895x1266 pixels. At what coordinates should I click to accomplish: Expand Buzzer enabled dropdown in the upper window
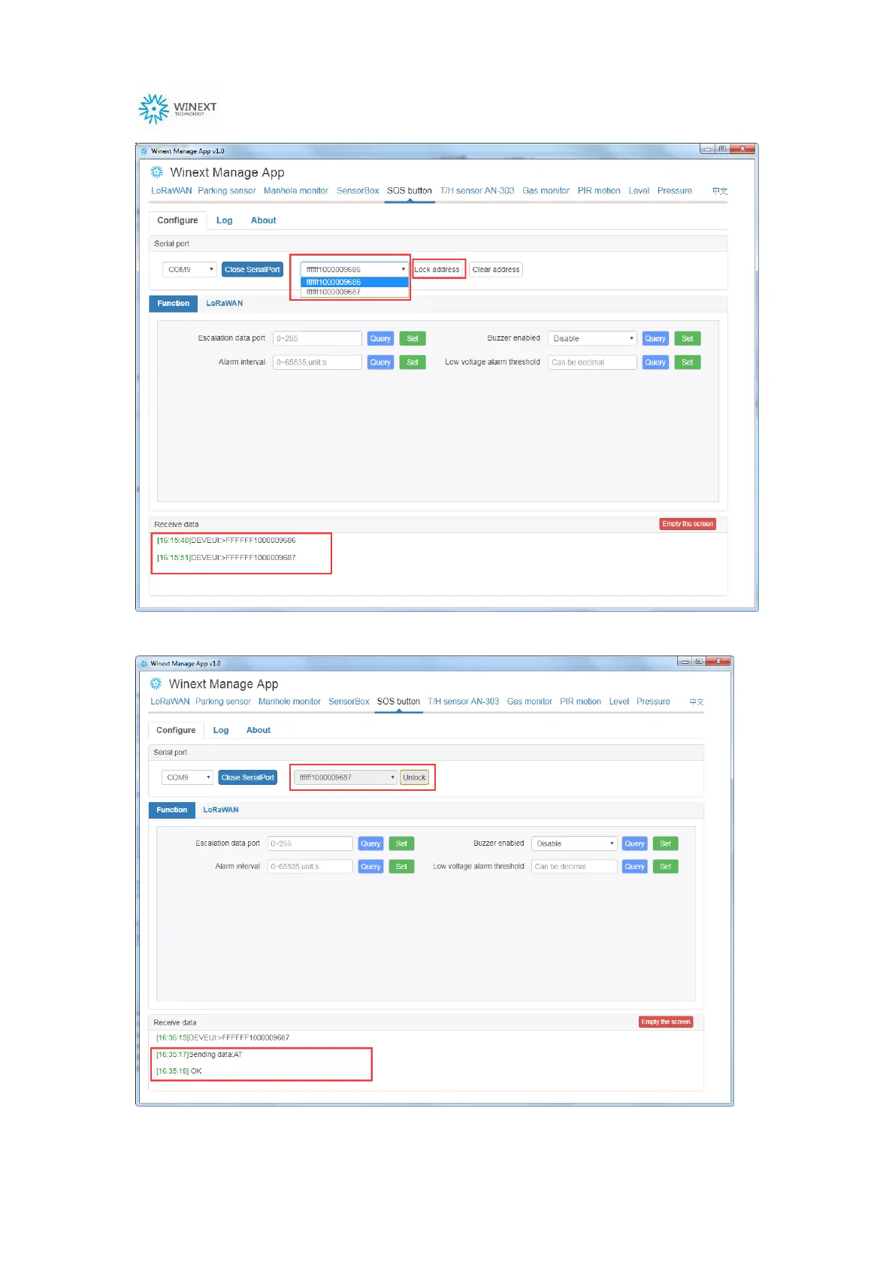click(x=592, y=339)
